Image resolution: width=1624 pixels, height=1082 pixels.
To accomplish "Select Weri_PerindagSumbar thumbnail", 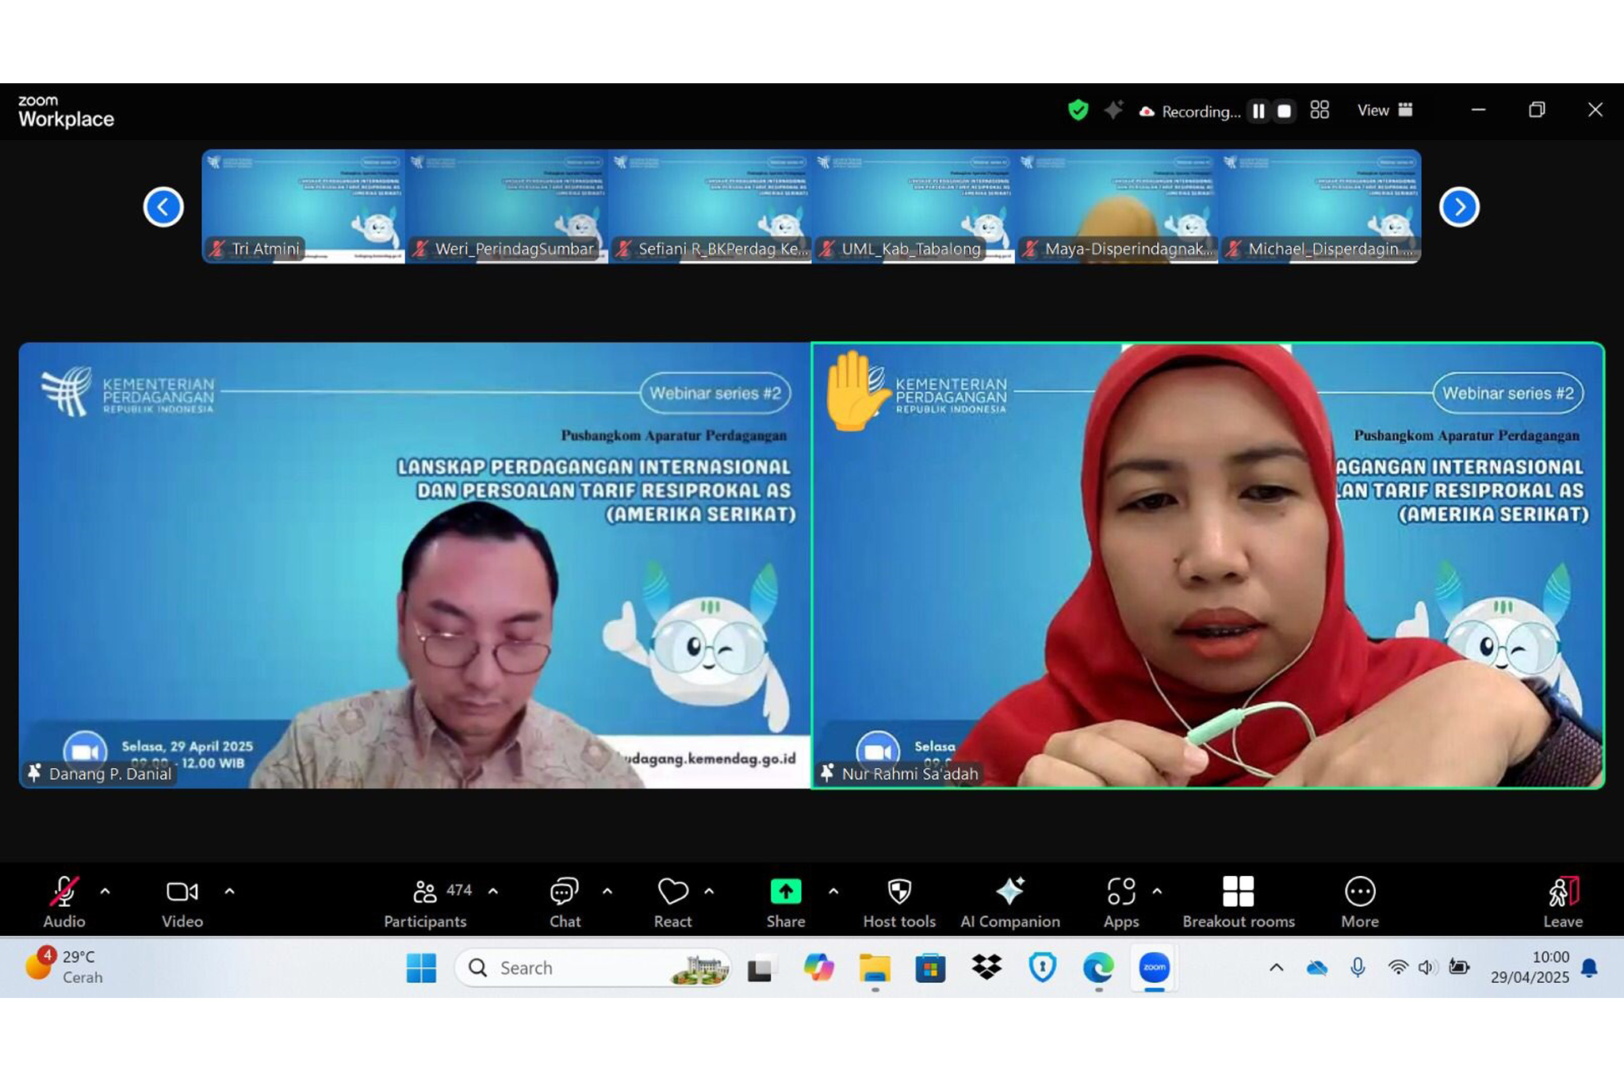I will tap(507, 206).
